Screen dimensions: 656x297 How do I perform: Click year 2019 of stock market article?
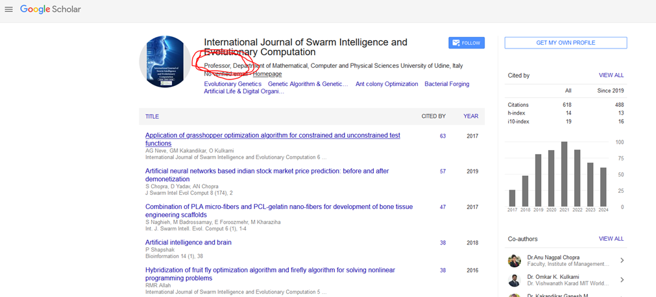click(472, 171)
